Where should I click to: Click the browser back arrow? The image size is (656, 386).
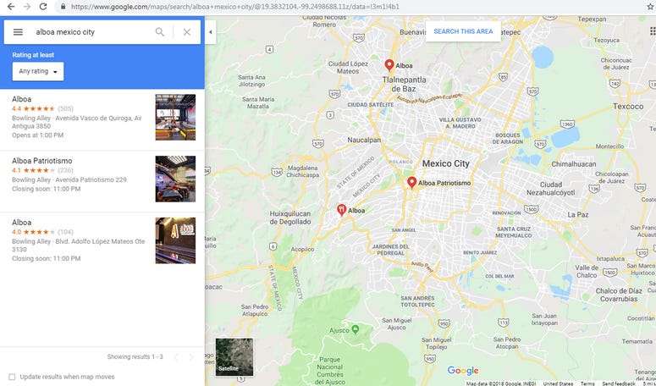(11, 6)
